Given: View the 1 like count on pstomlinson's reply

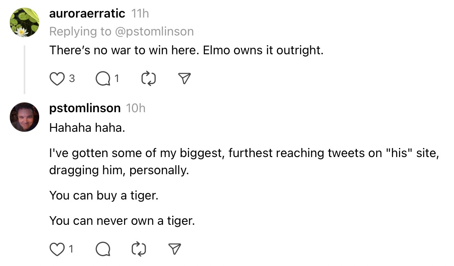Looking at the screenshot, I should [x=71, y=249].
